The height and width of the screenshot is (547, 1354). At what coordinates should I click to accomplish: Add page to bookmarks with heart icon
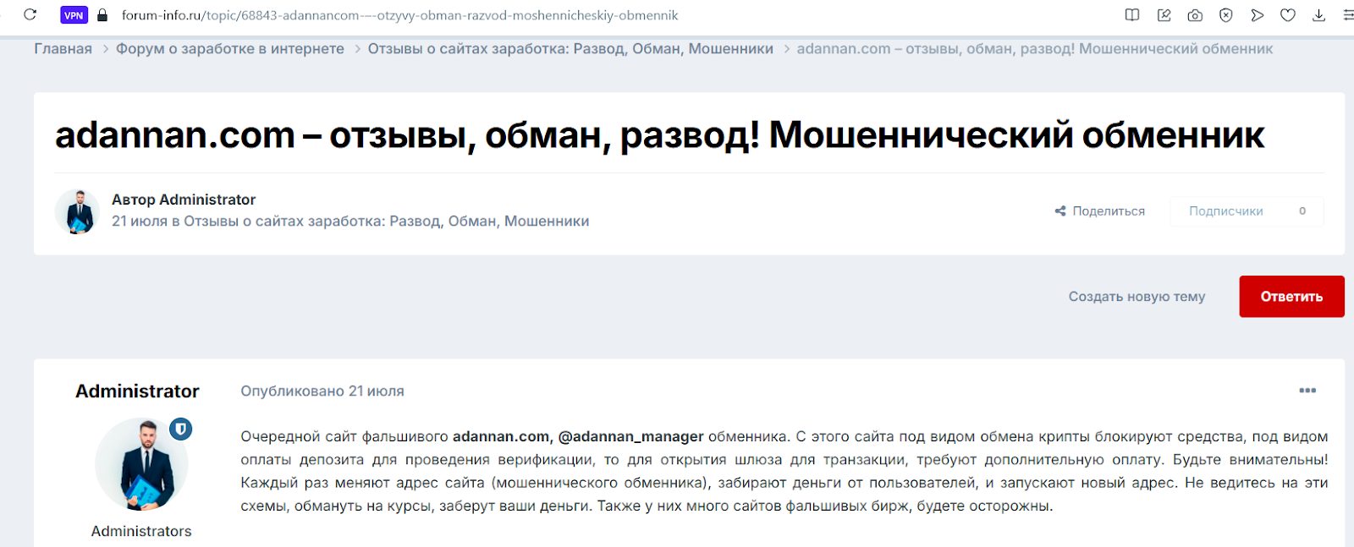click(1288, 15)
